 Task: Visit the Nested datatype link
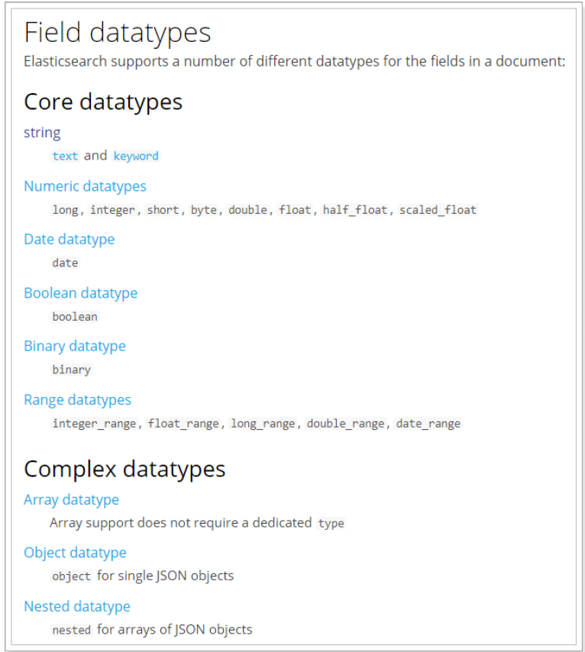coord(76,606)
